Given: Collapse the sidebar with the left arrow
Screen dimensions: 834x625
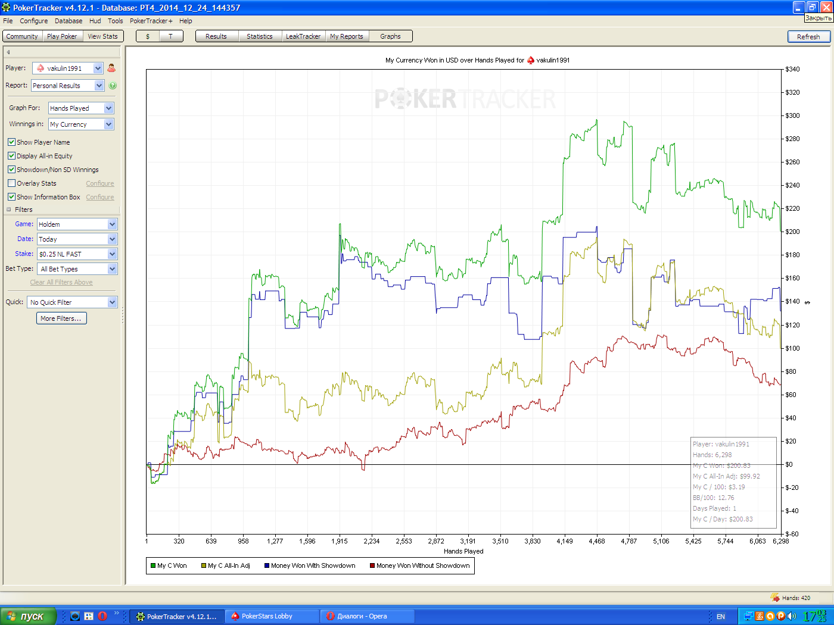Looking at the screenshot, I should point(8,52).
